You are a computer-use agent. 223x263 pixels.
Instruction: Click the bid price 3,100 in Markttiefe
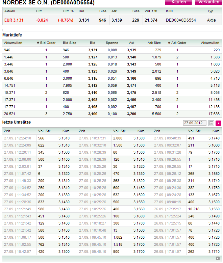[93, 114]
